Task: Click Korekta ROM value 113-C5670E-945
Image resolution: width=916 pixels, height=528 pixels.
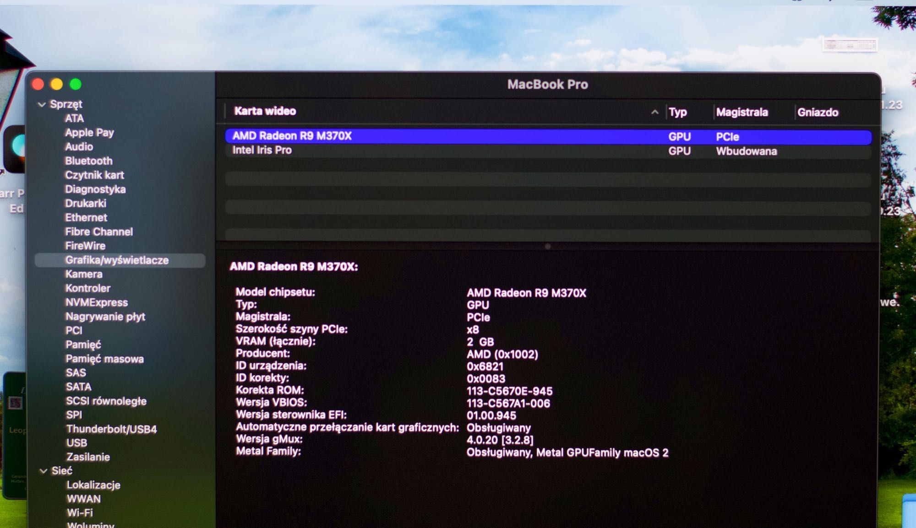Action: tap(509, 391)
